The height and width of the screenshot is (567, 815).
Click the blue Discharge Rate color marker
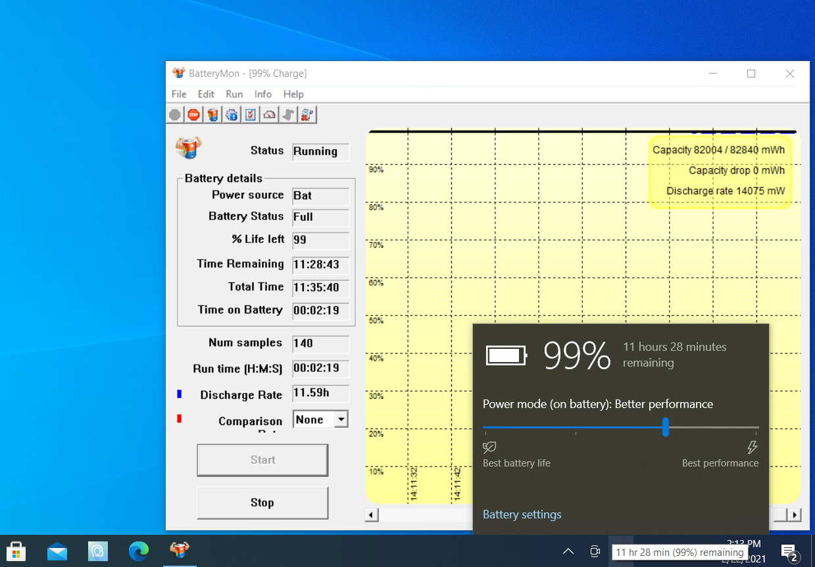click(x=179, y=394)
